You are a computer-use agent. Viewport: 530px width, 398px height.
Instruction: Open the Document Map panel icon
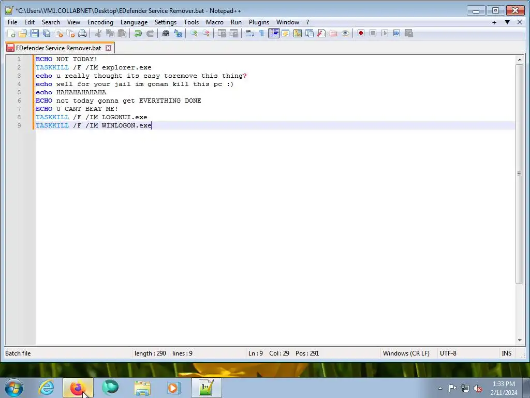coord(298,33)
